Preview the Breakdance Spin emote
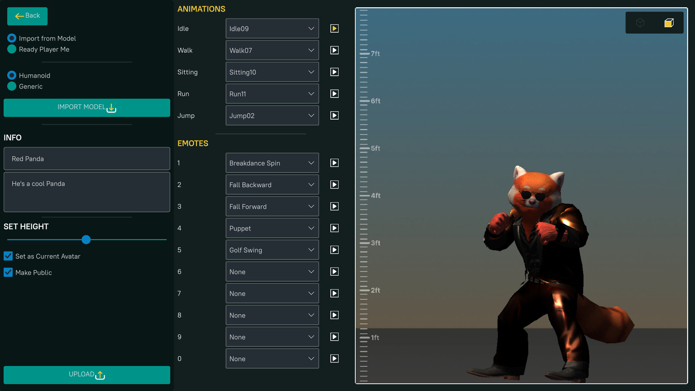Image resolution: width=695 pixels, height=391 pixels. tap(334, 163)
